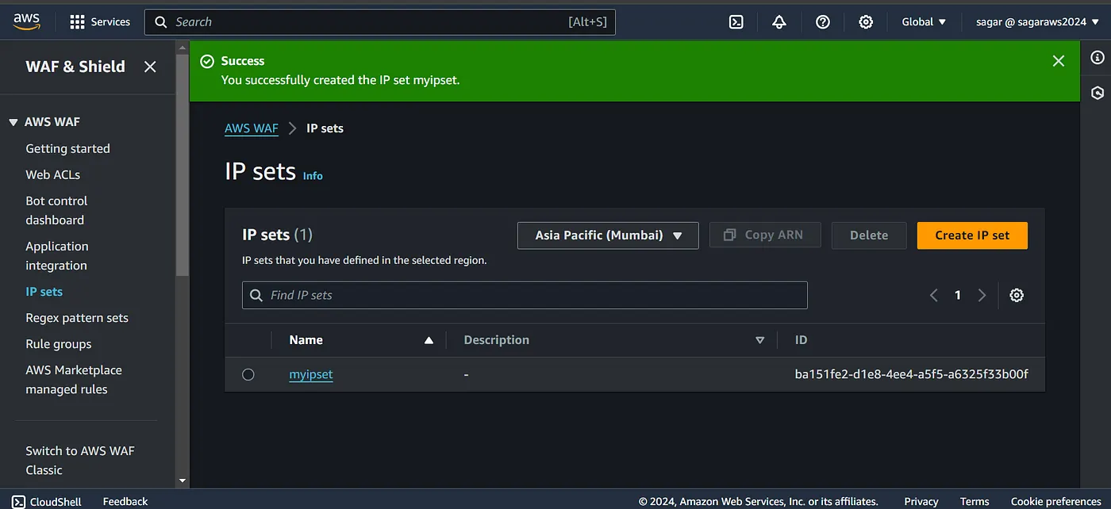
Task: Launch CloudShell from top bar icon
Action: pos(736,22)
